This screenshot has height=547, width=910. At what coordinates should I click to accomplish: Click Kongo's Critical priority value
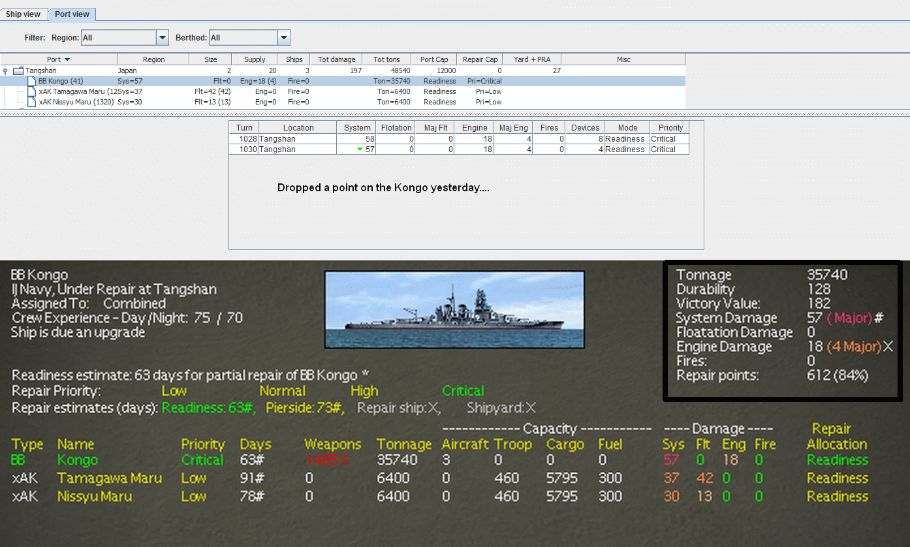click(x=202, y=460)
